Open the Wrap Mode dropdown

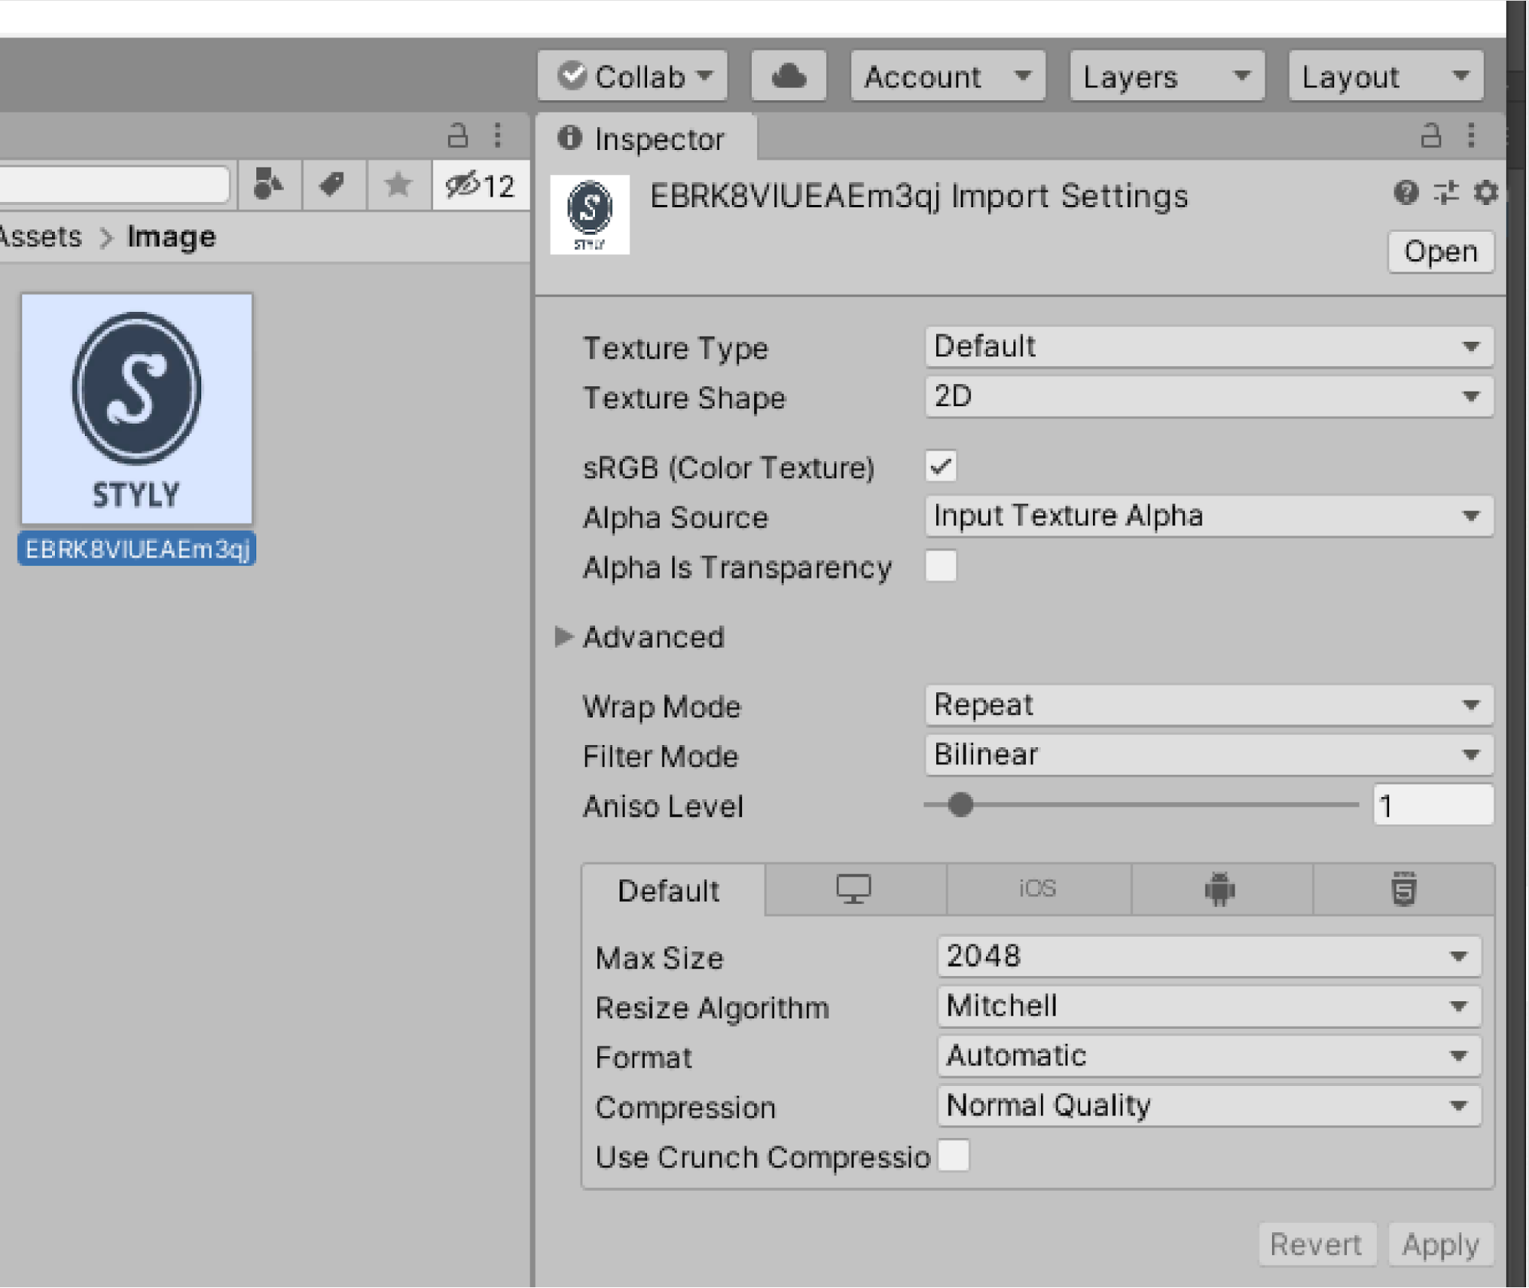click(1209, 705)
